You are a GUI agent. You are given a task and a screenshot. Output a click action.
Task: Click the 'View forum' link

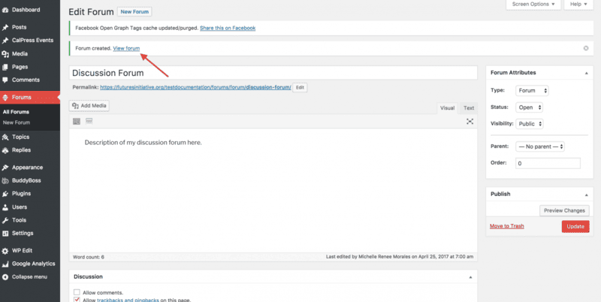click(x=126, y=48)
